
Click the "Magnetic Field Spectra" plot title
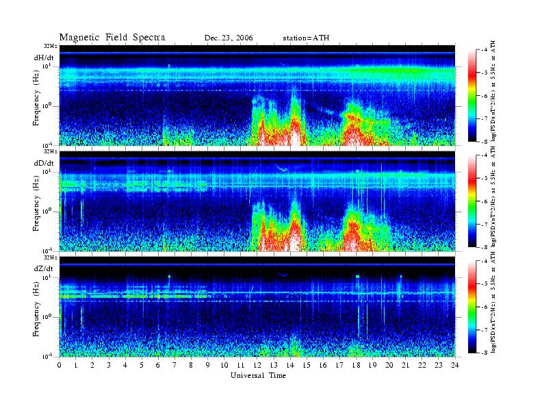click(112, 38)
